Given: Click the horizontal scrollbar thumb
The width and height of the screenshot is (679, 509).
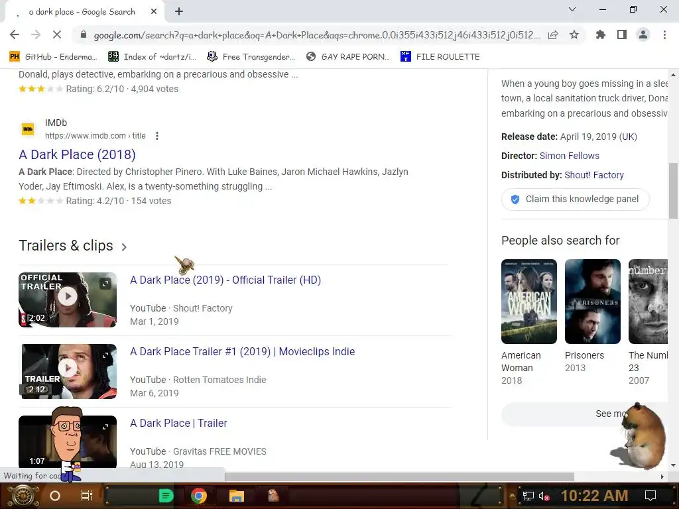Looking at the screenshot, I should (399, 477).
